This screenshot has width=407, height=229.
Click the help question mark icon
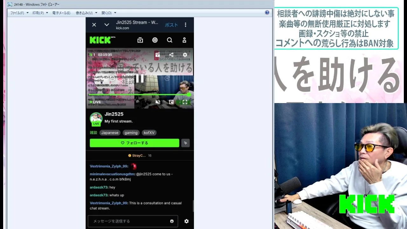tap(267, 13)
